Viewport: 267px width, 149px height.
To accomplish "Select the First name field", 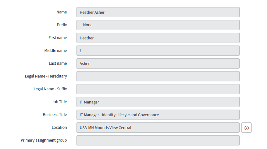I will [x=158, y=38].
